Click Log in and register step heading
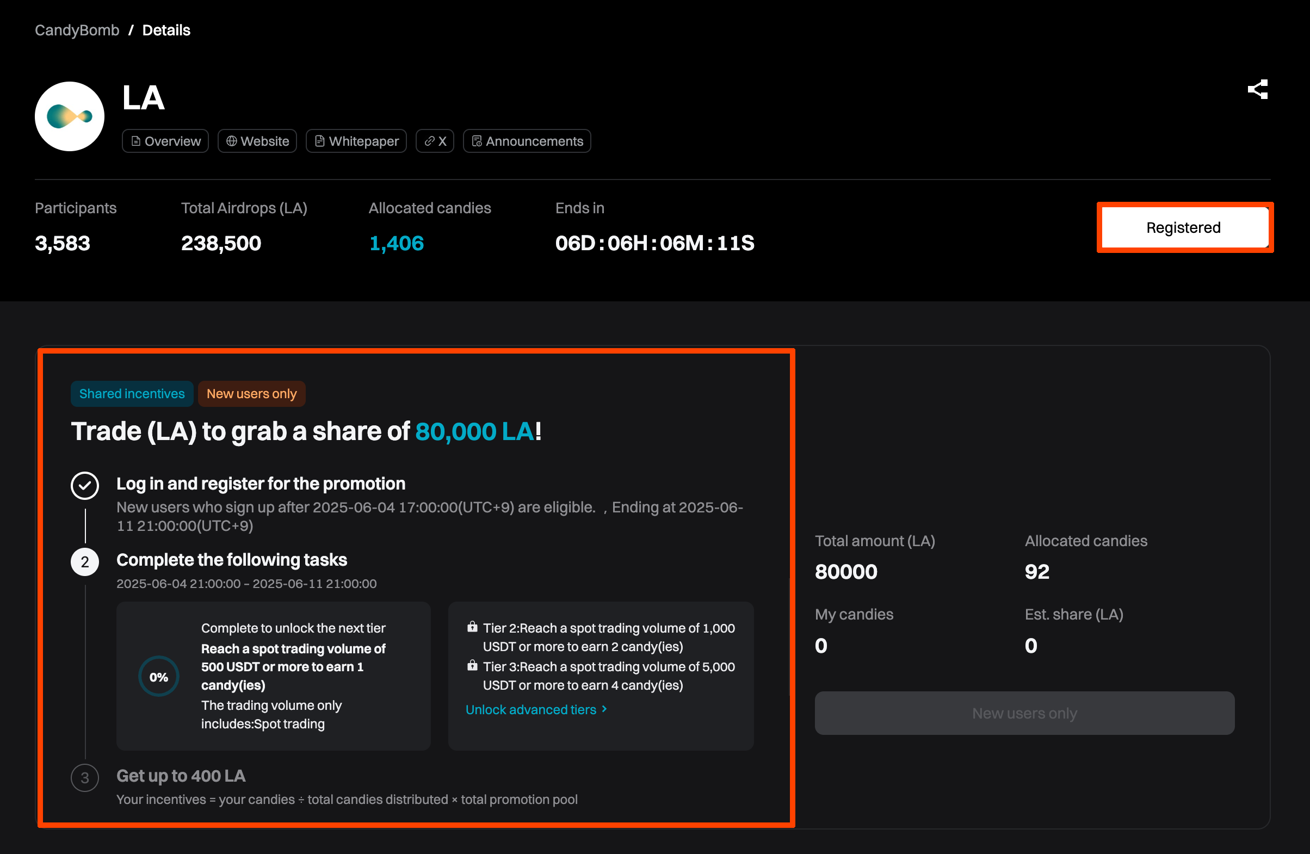Screen dimensions: 1310x854 pyautogui.click(x=261, y=483)
